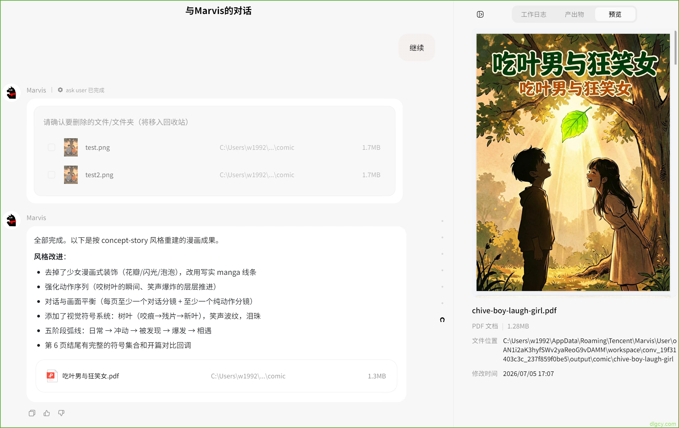Click the test2.png file name

[99, 175]
